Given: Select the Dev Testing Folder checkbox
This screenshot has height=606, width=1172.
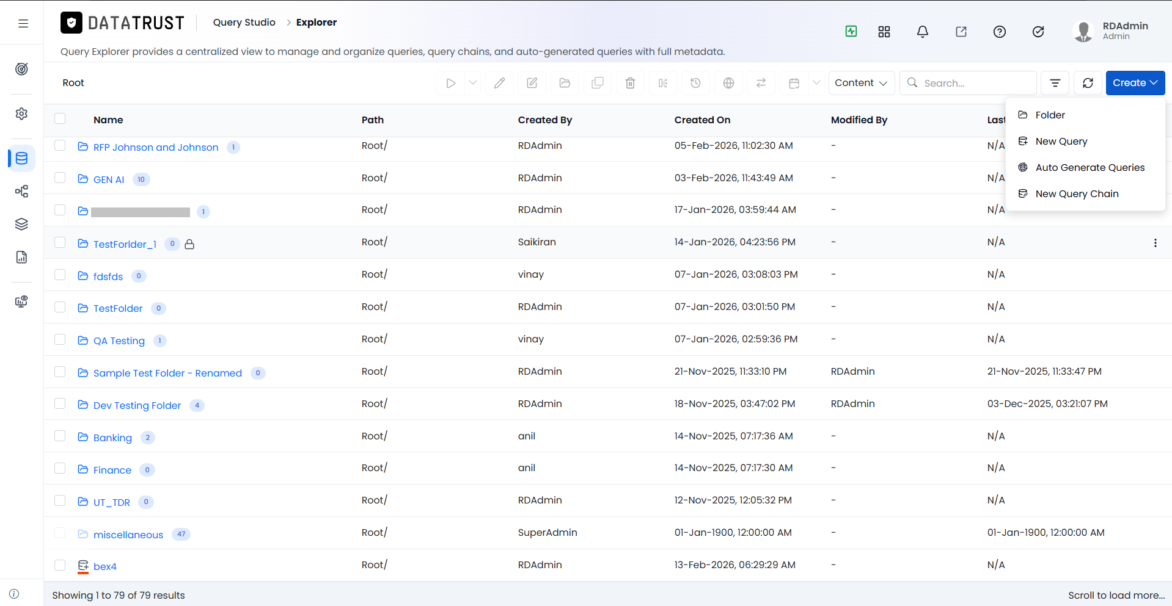Looking at the screenshot, I should coord(60,403).
